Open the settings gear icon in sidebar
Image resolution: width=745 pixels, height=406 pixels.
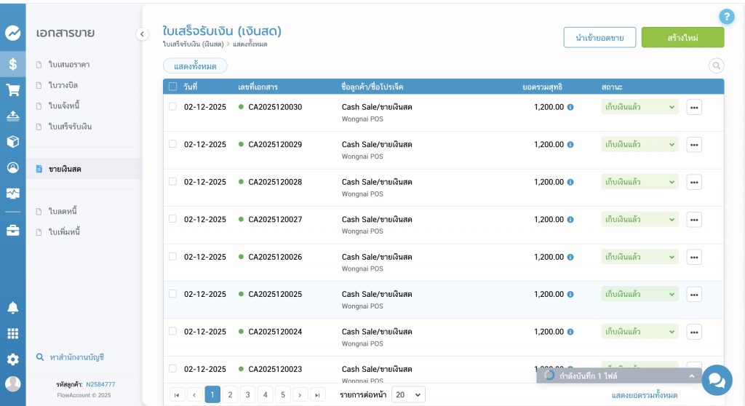click(x=12, y=359)
